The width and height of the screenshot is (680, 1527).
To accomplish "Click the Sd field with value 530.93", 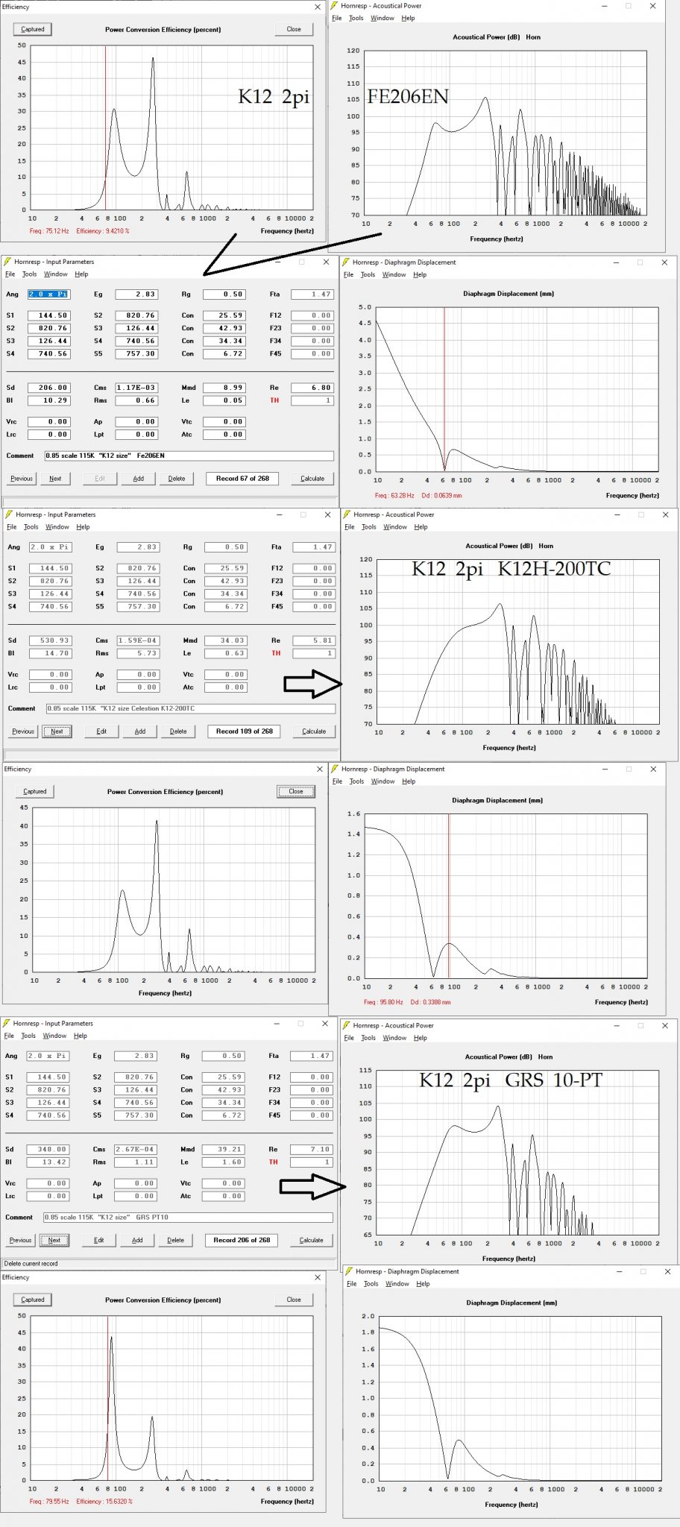I will click(51, 640).
